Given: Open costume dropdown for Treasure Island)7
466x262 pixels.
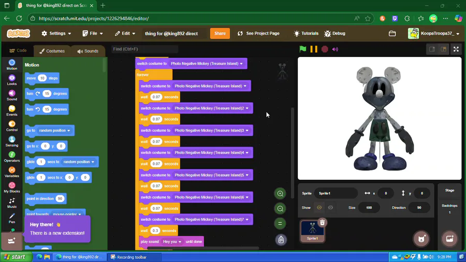Looking at the screenshot, I should click(212, 220).
